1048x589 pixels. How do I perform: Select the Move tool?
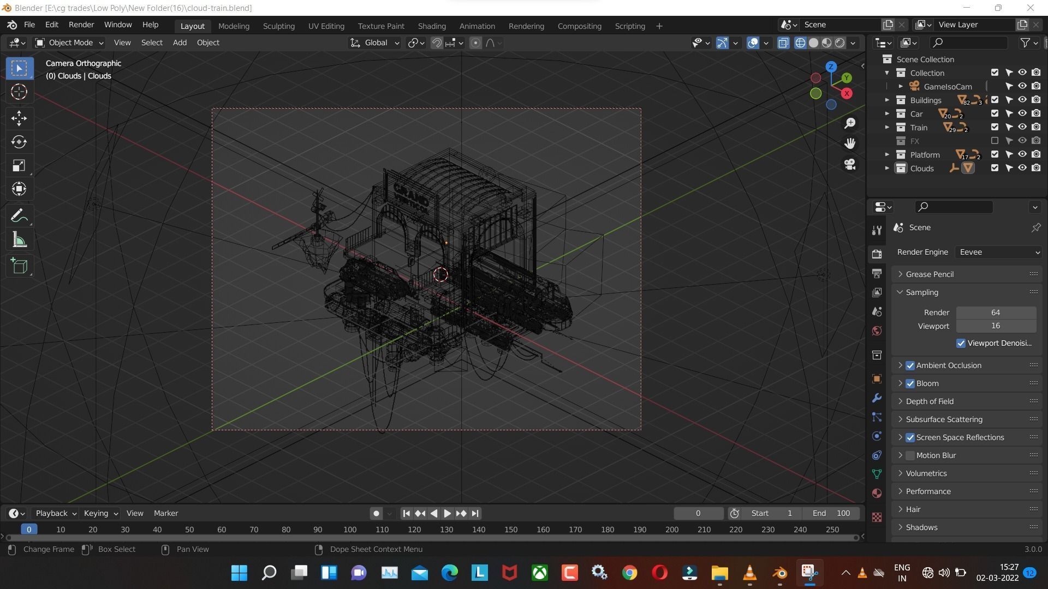(x=19, y=118)
